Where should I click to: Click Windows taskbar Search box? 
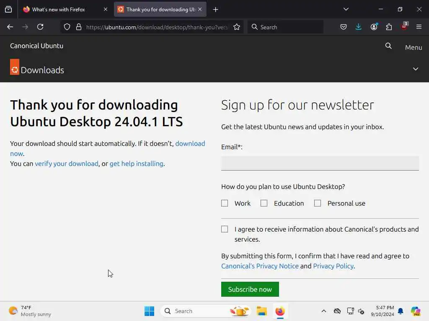coord(205,311)
